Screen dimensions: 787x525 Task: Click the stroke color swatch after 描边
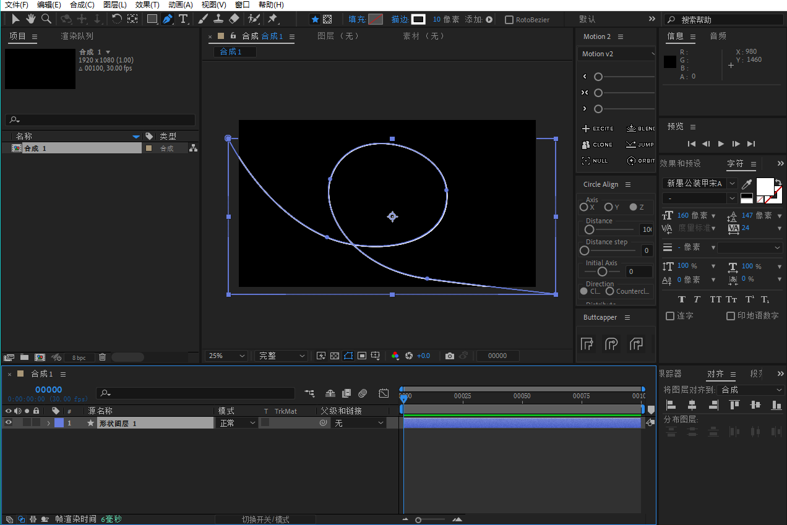(x=419, y=19)
